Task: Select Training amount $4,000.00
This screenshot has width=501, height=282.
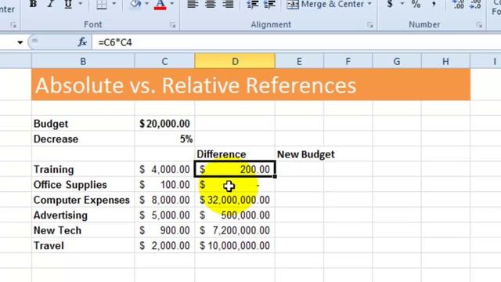Action: 164,169
